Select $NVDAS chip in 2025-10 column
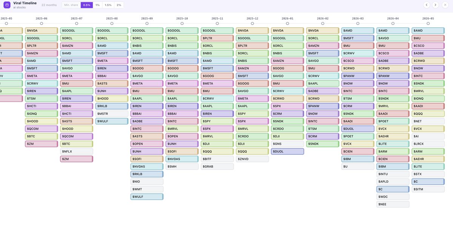 pos(182,159)
